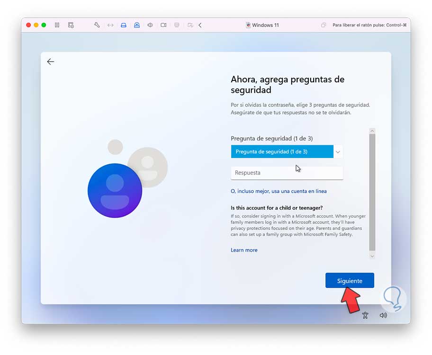Click the scrollbar down arrow

coord(372,256)
